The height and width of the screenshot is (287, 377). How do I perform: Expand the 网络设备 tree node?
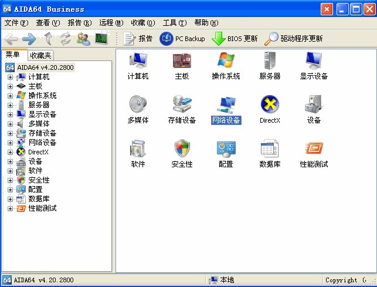point(10,143)
